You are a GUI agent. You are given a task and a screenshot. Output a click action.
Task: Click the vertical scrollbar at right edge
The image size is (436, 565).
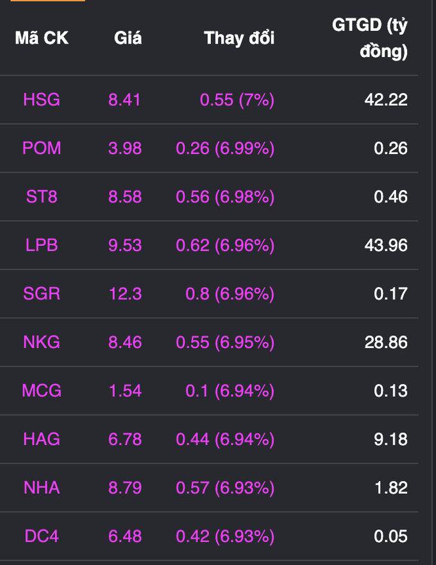(x=433, y=282)
